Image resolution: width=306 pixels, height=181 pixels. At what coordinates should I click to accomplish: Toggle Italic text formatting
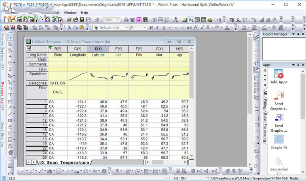pos(158,27)
